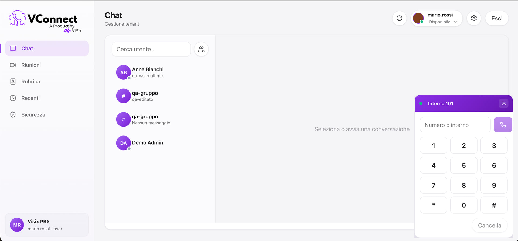Open the Chat section in sidebar

47,48
